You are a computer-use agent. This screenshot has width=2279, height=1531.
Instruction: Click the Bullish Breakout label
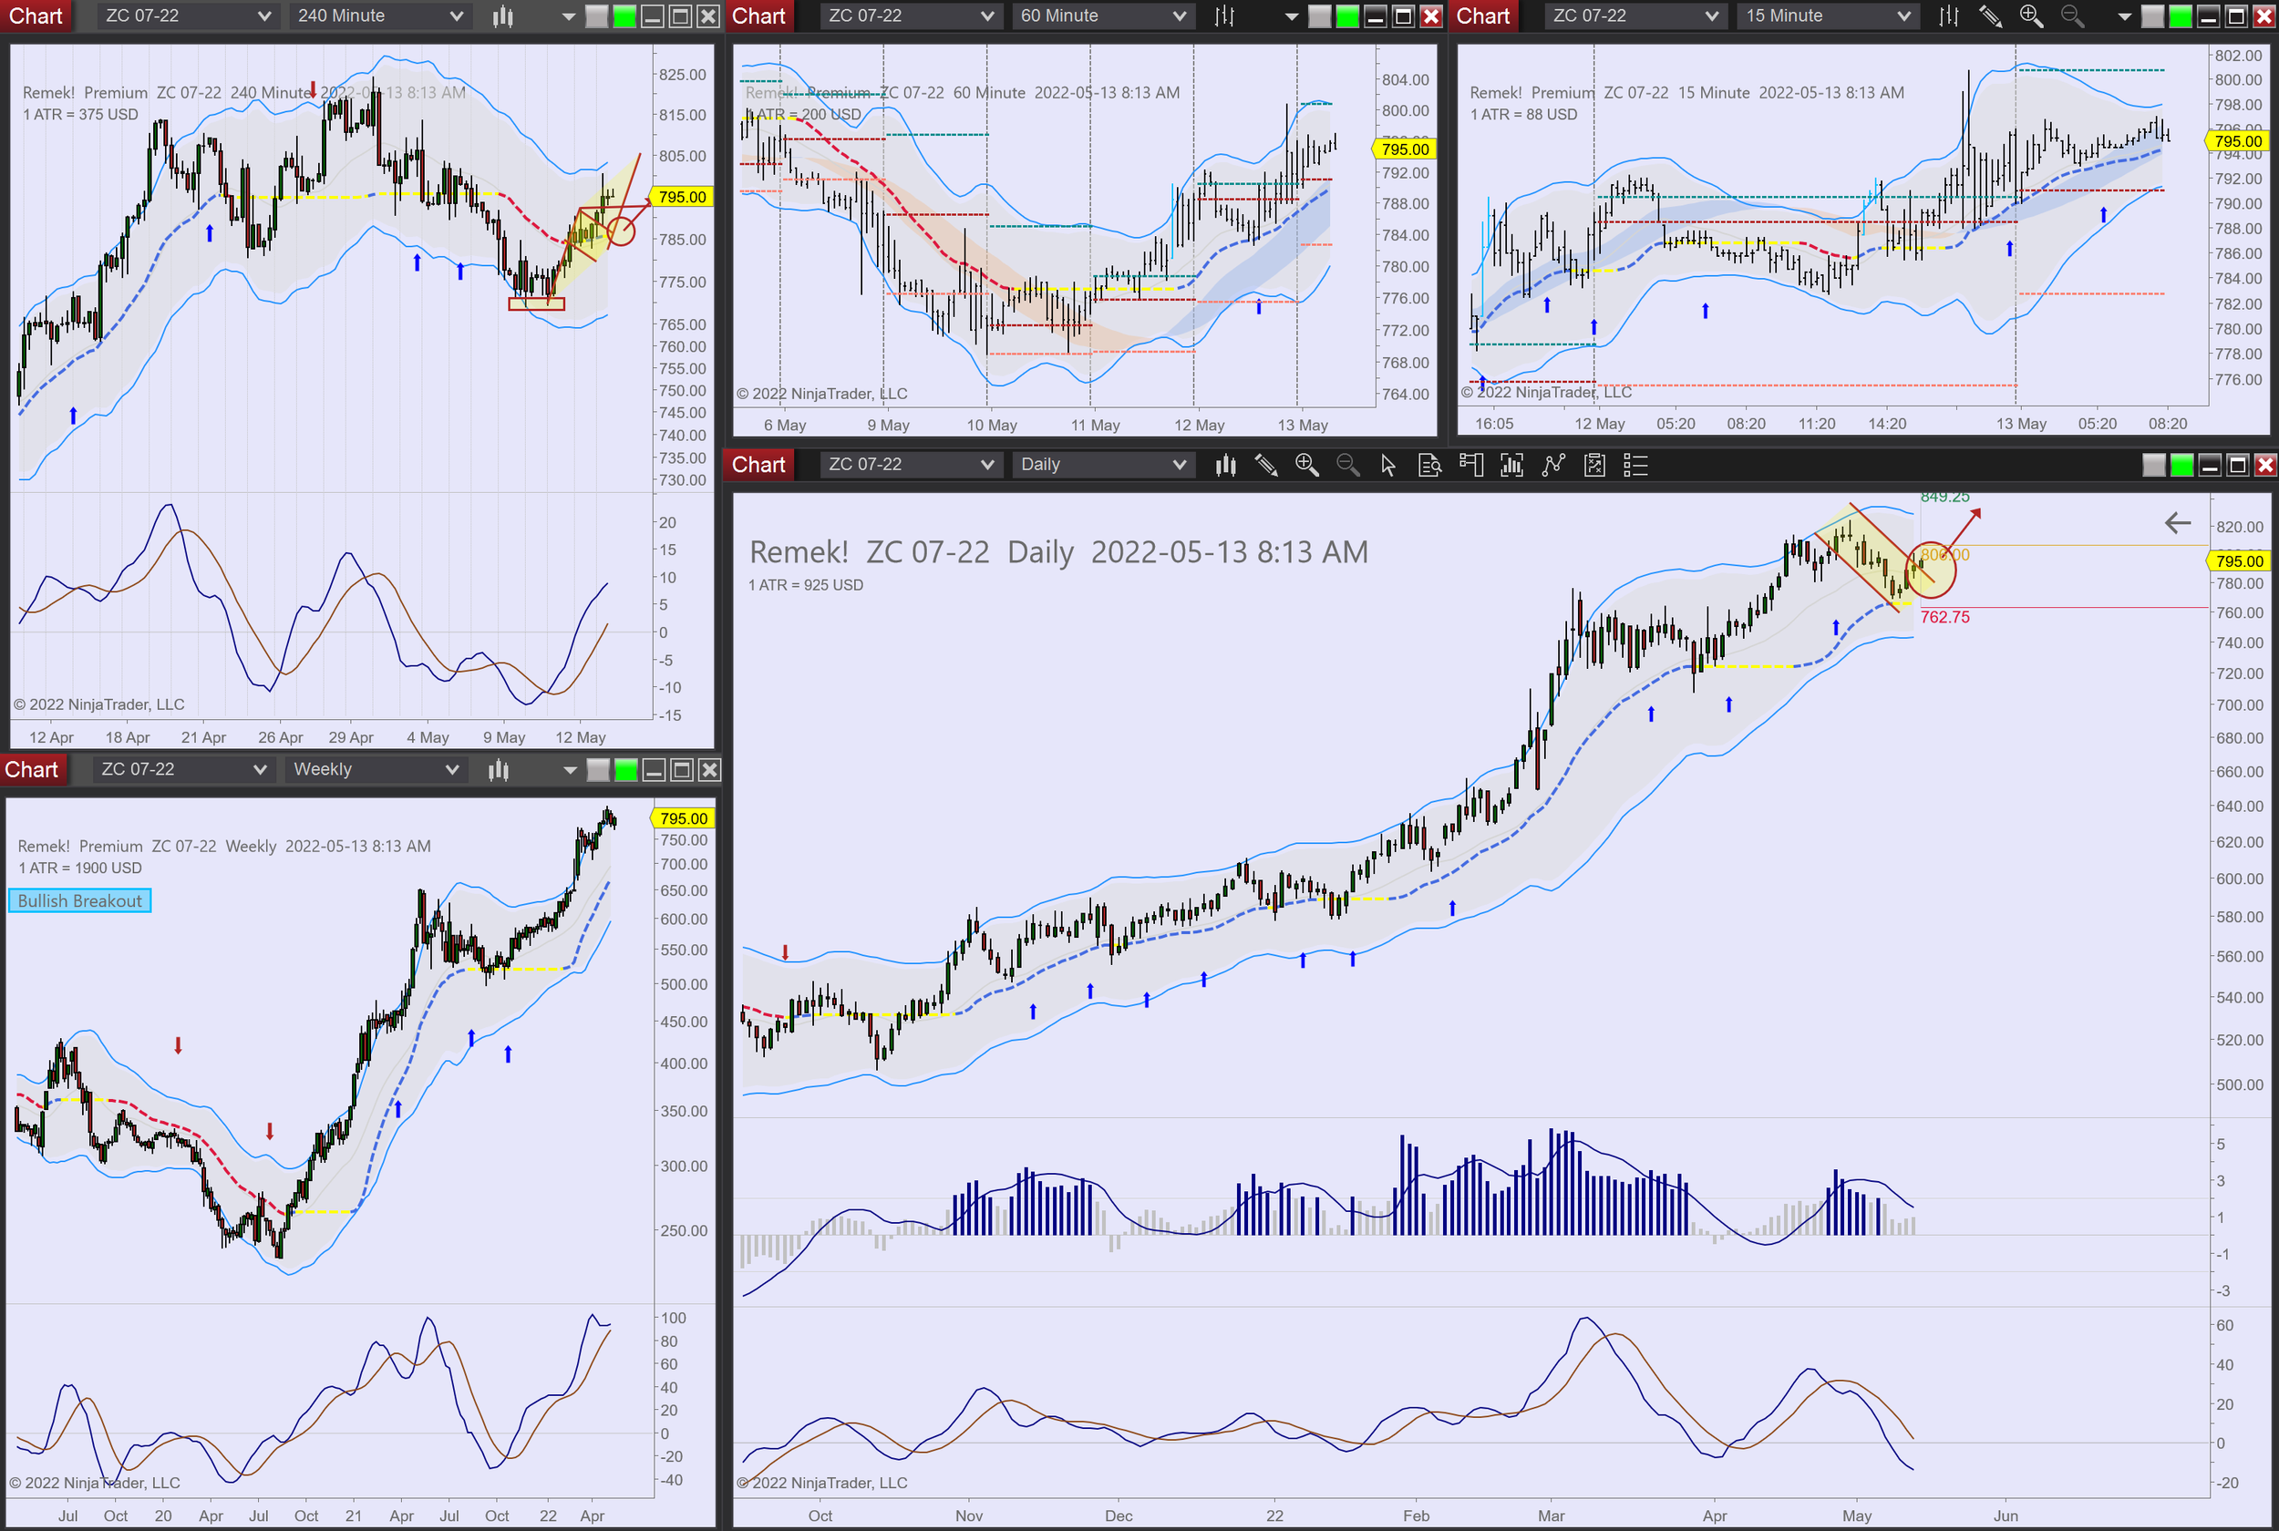tap(79, 900)
